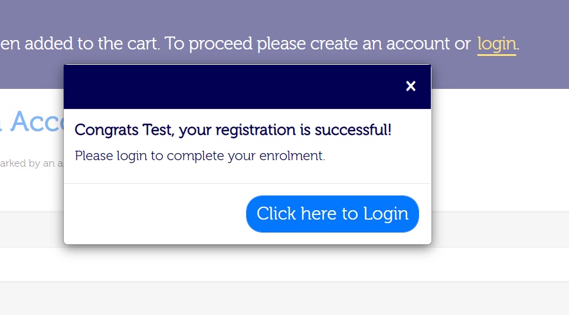Click empty dialog footer left of Login button
569x315 pixels.
153,214
